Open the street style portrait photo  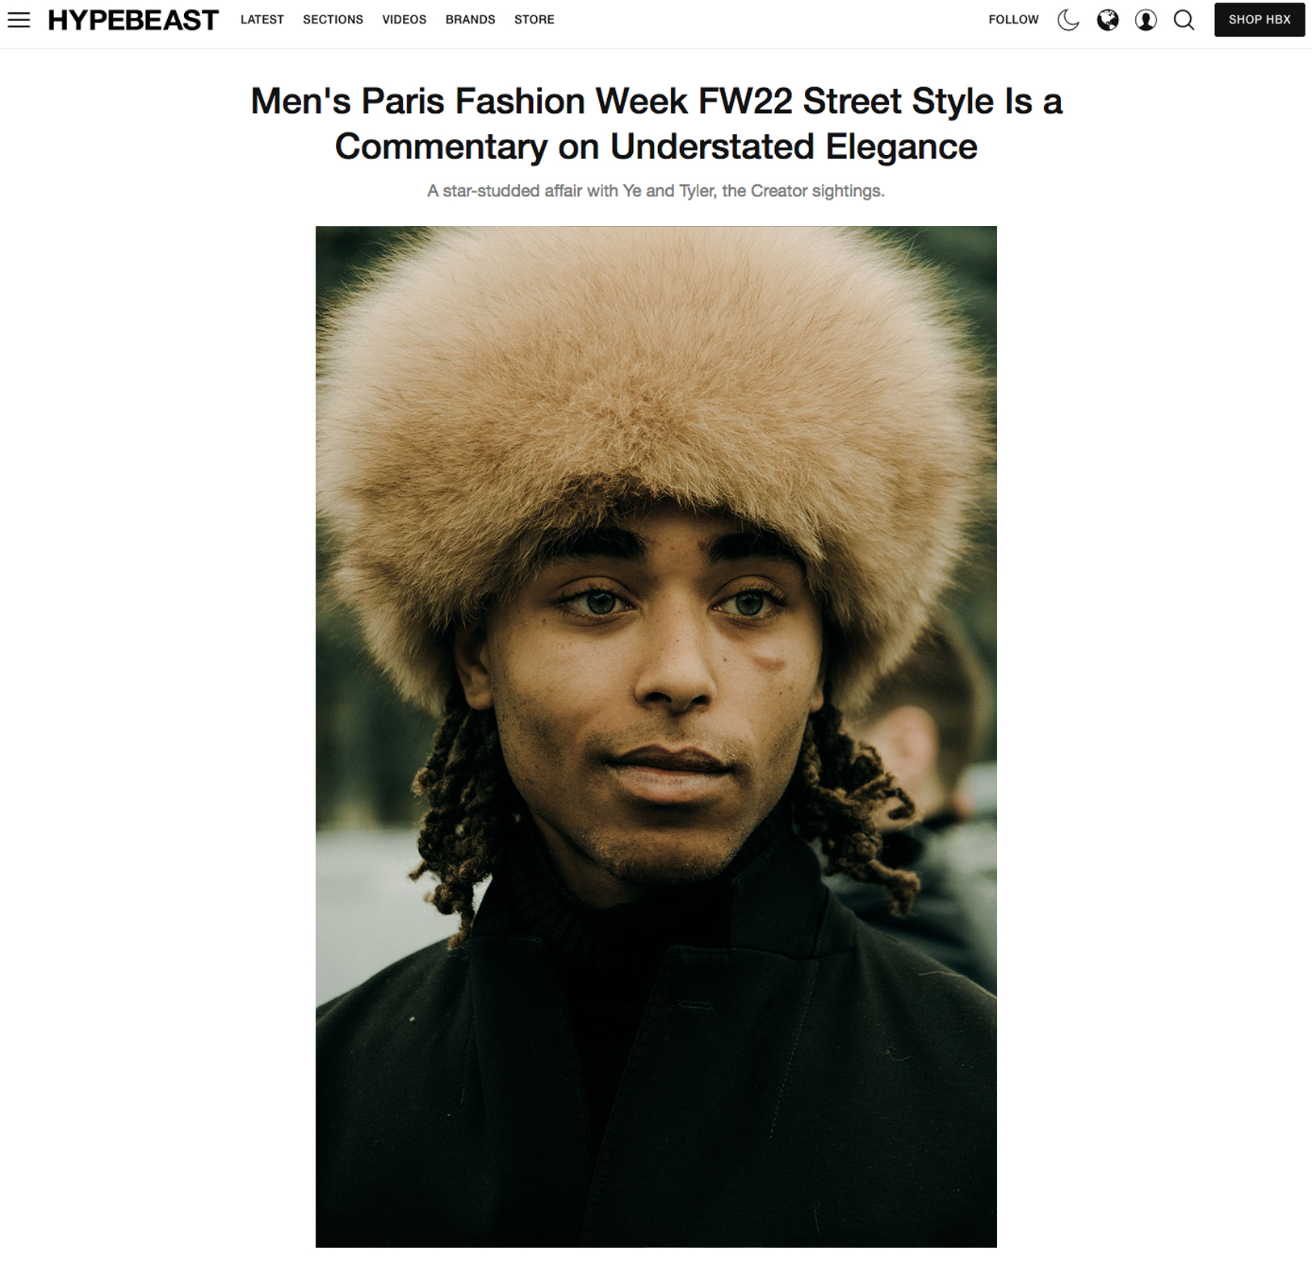(656, 737)
